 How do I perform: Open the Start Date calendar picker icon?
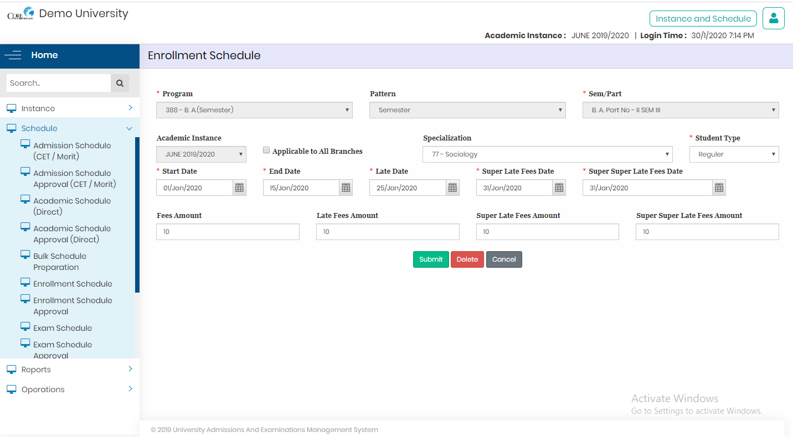click(x=239, y=188)
